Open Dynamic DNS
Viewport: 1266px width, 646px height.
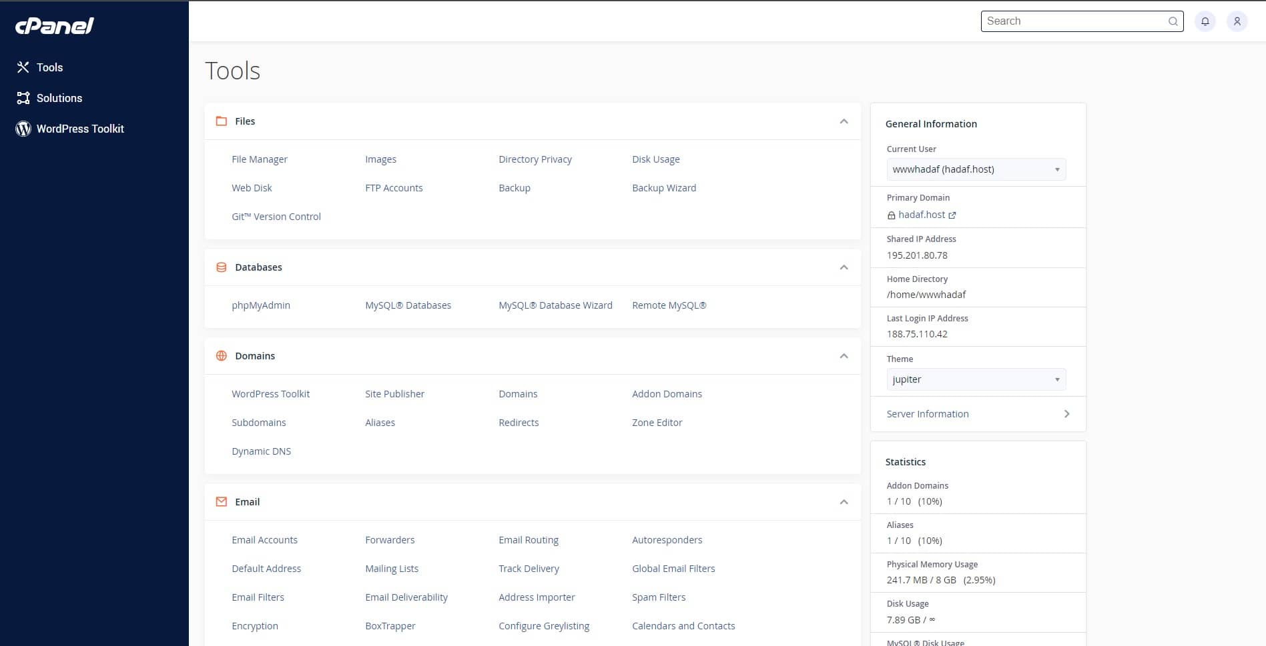pyautogui.click(x=261, y=451)
